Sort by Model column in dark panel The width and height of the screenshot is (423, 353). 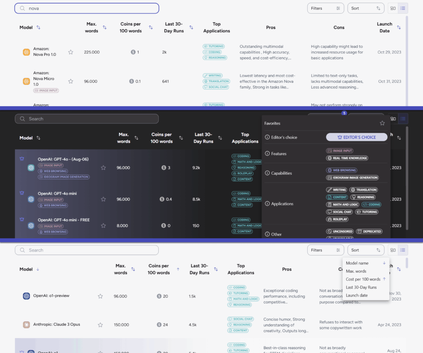click(38, 138)
